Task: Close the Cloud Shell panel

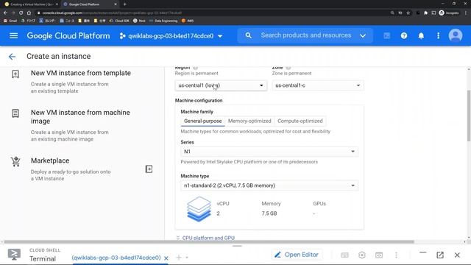Action: coord(457,255)
